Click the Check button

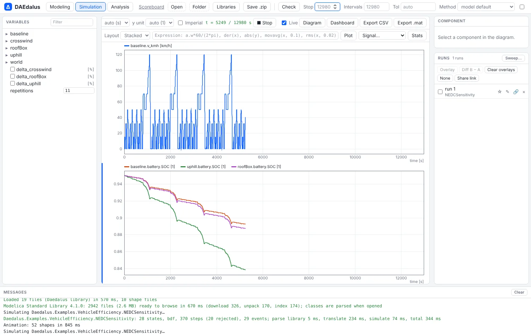point(289,7)
